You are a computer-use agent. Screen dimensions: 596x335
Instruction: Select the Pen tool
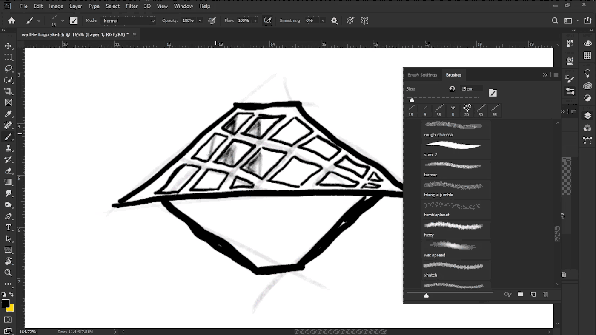pos(8,216)
